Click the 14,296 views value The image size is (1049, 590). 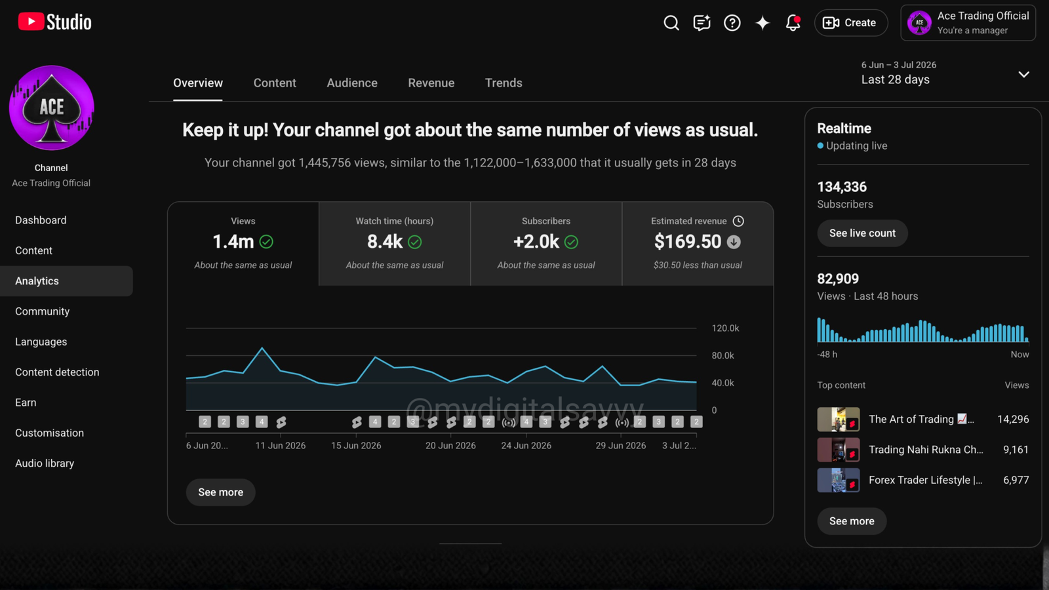click(1013, 420)
